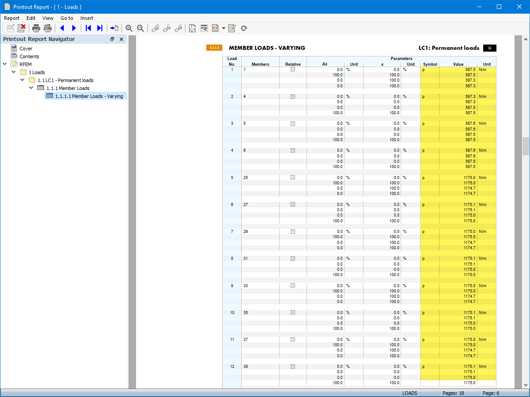The height and width of the screenshot is (397, 530).
Task: Open the Go to menu
Action: (x=67, y=18)
